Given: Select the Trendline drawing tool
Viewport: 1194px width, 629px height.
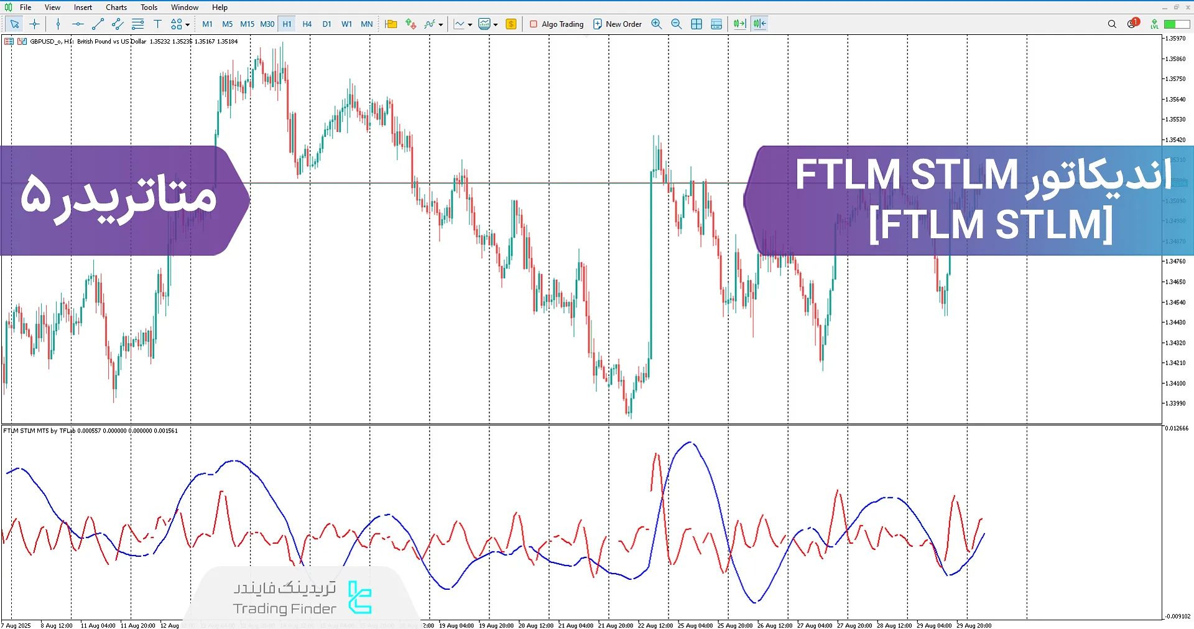Looking at the screenshot, I should click(x=97, y=24).
